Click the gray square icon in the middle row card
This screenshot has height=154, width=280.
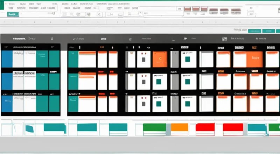point(143,82)
